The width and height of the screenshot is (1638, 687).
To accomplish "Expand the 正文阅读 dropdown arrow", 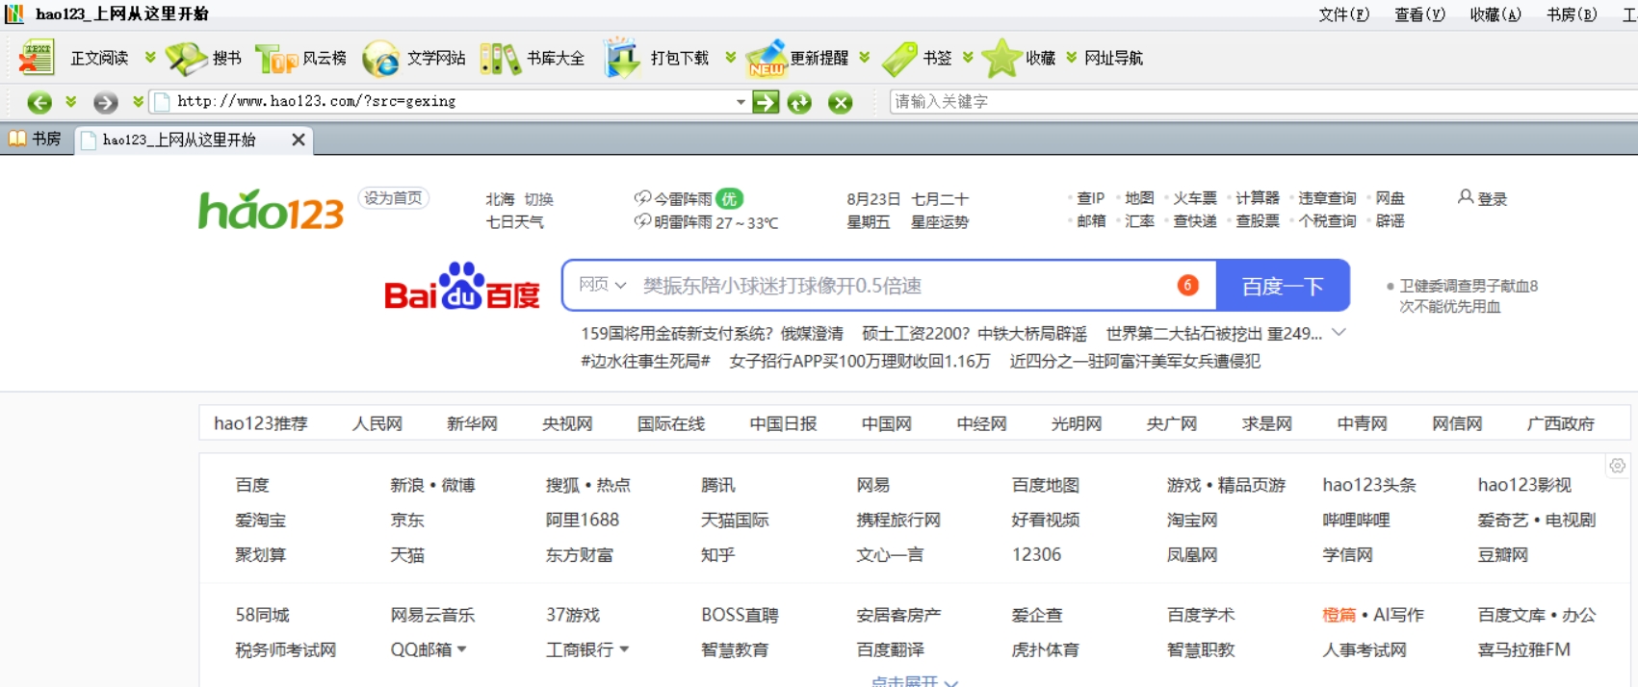I will (149, 58).
